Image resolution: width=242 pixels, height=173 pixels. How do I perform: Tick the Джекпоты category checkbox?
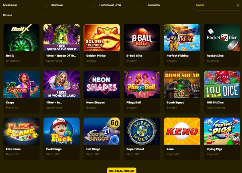point(190,5)
